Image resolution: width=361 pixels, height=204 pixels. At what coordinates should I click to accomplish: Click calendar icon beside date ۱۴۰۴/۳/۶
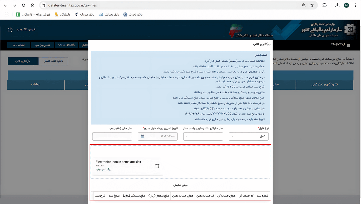(x=348, y=45)
